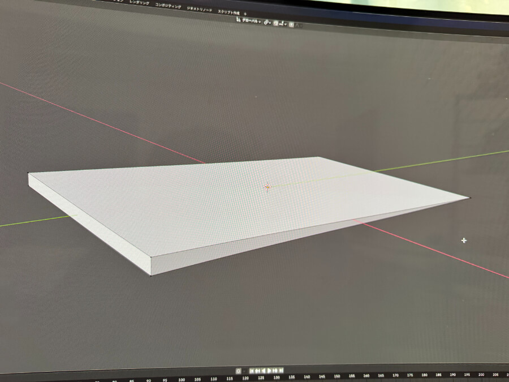Click the object origin point on the mesh
Image resolution: width=509 pixels, height=382 pixels.
pyautogui.click(x=268, y=187)
